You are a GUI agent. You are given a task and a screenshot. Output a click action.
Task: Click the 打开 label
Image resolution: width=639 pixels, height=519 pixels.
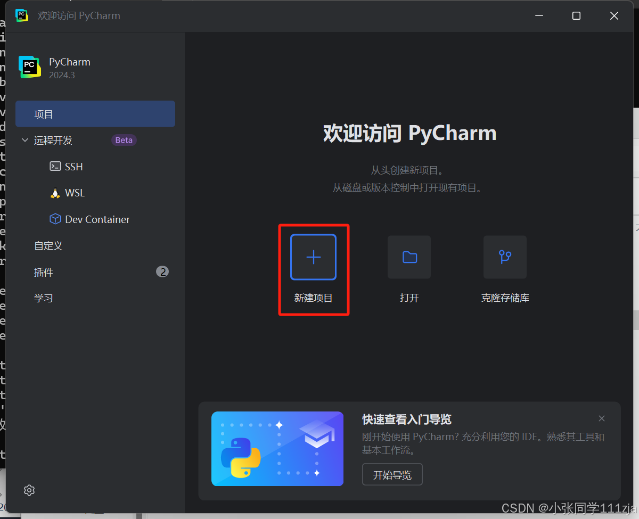409,298
